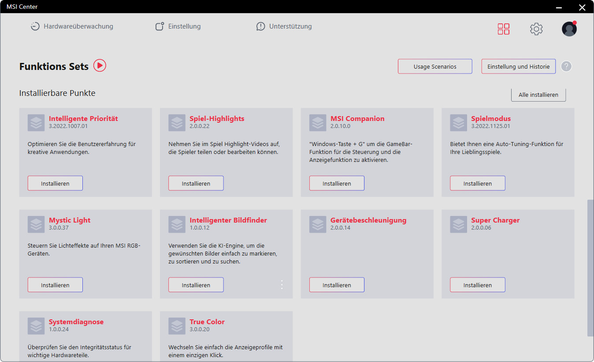This screenshot has height=362, width=594.
Task: Click the Super Charger module icon
Action: 458,224
